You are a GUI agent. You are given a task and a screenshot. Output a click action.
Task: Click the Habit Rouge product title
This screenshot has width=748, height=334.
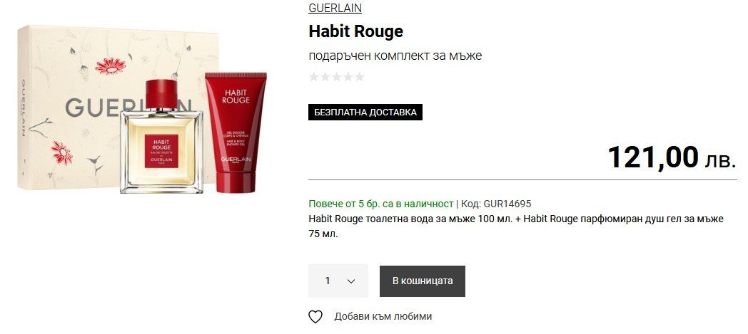356,31
